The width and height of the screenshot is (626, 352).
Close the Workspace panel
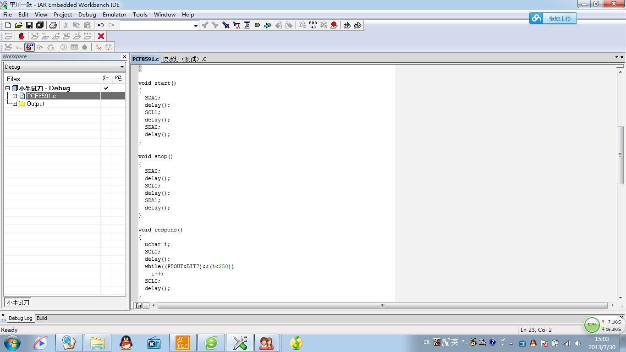click(x=124, y=56)
